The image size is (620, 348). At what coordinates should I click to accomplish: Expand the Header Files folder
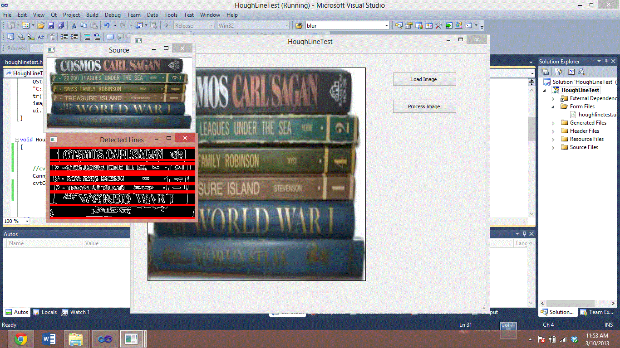click(553, 131)
